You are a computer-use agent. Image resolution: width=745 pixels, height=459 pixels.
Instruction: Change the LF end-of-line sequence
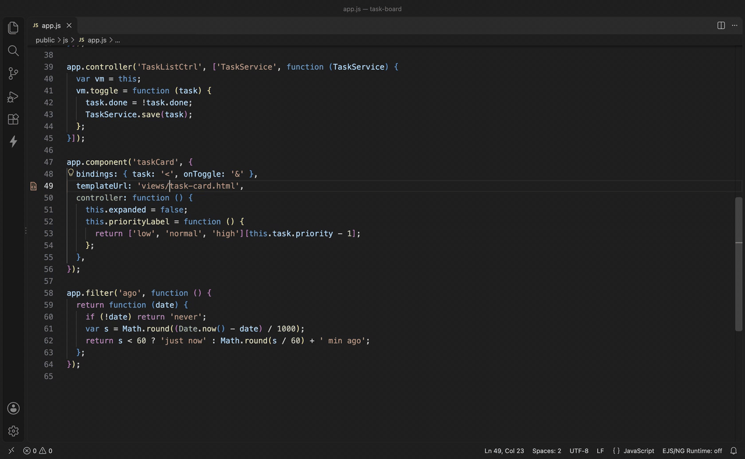600,451
